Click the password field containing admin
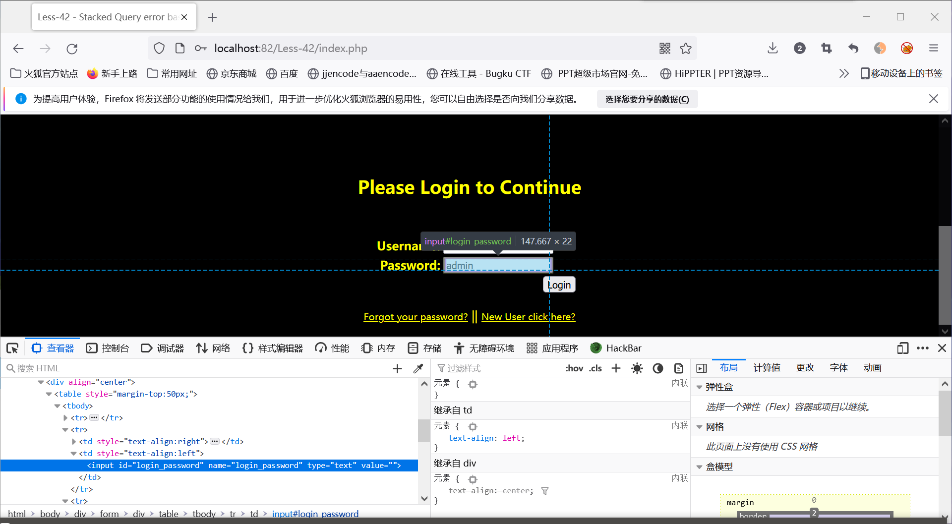The height and width of the screenshot is (524, 952). click(497, 265)
